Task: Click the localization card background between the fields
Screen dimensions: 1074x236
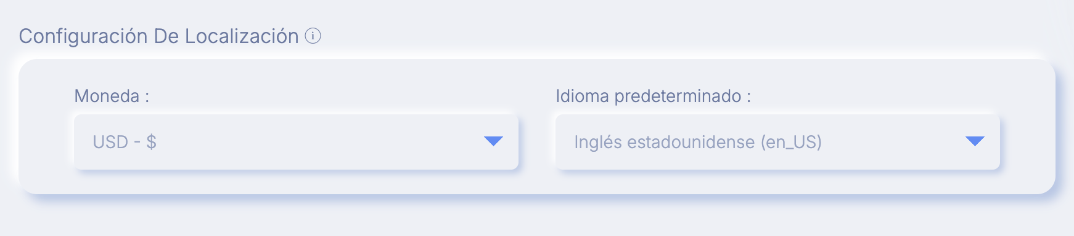Action: point(537,142)
